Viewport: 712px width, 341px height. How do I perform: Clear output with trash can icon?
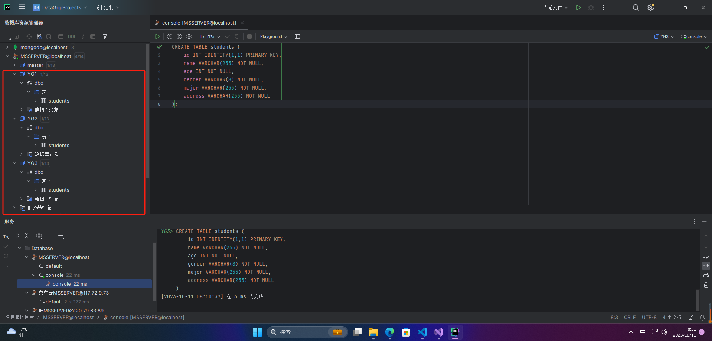706,285
